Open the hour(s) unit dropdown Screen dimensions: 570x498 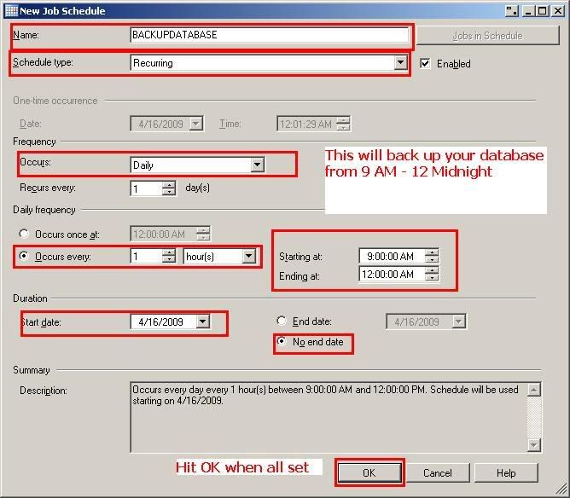click(x=249, y=256)
